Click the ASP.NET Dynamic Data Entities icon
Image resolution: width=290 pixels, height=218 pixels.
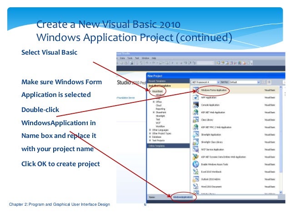[x=195, y=157]
